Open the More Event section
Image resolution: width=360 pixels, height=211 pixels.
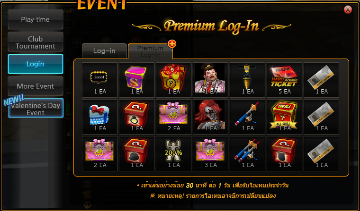(36, 86)
